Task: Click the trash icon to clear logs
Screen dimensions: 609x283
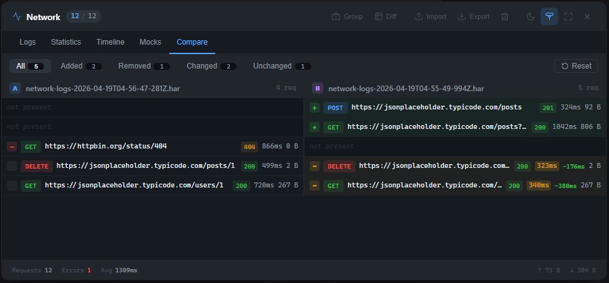Action: (x=505, y=17)
